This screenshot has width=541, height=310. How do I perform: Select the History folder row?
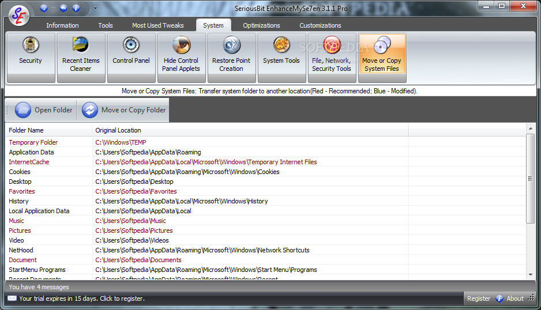[265, 201]
